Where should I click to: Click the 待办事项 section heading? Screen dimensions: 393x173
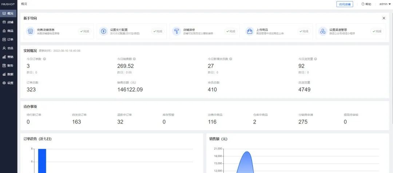click(30, 106)
